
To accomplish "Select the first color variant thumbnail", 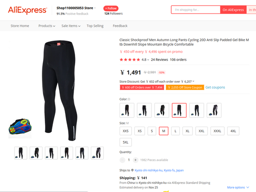I will tap(127, 110).
